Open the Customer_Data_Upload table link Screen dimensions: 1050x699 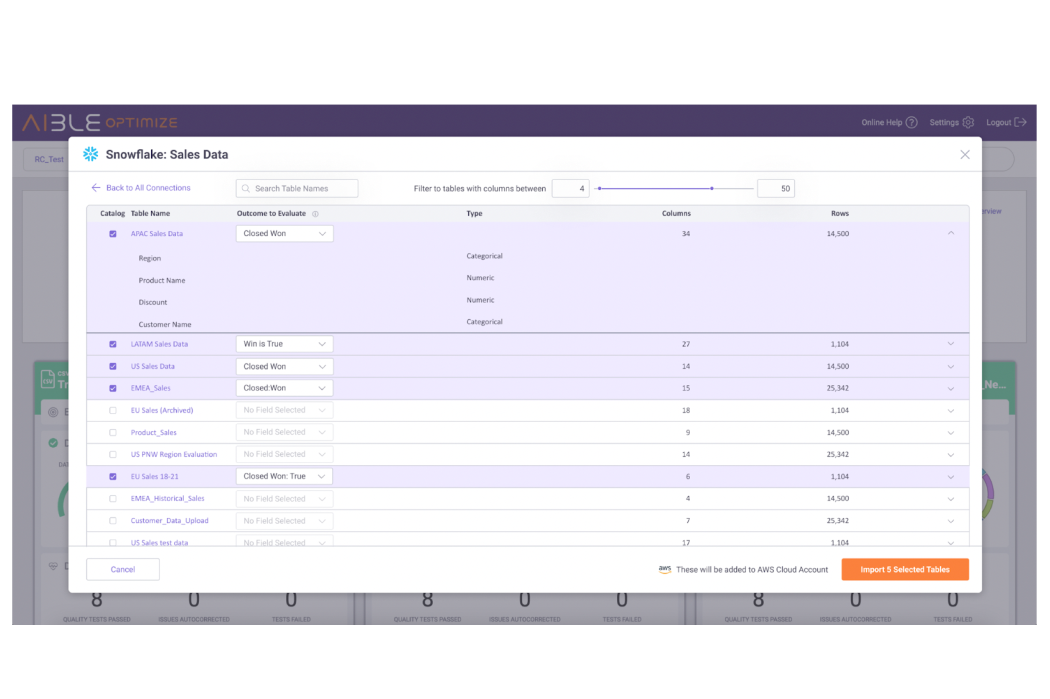(x=169, y=521)
